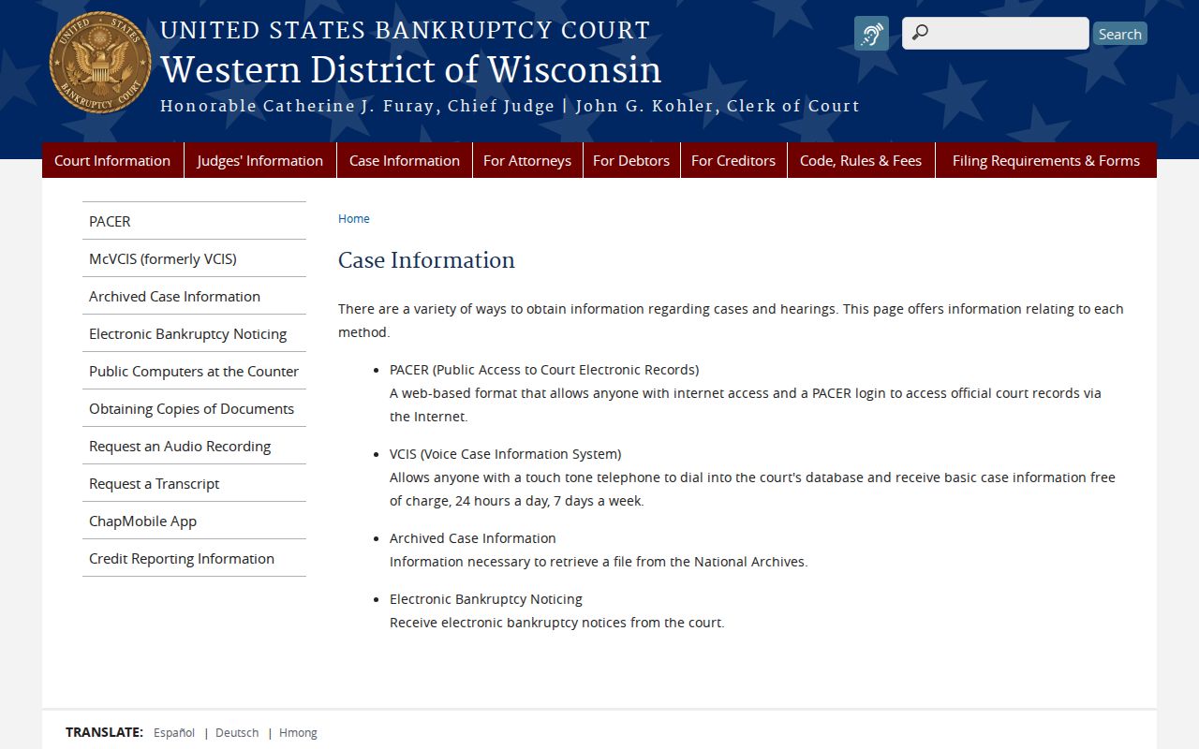Focus the site search text field
This screenshot has height=749, width=1199.
(996, 34)
